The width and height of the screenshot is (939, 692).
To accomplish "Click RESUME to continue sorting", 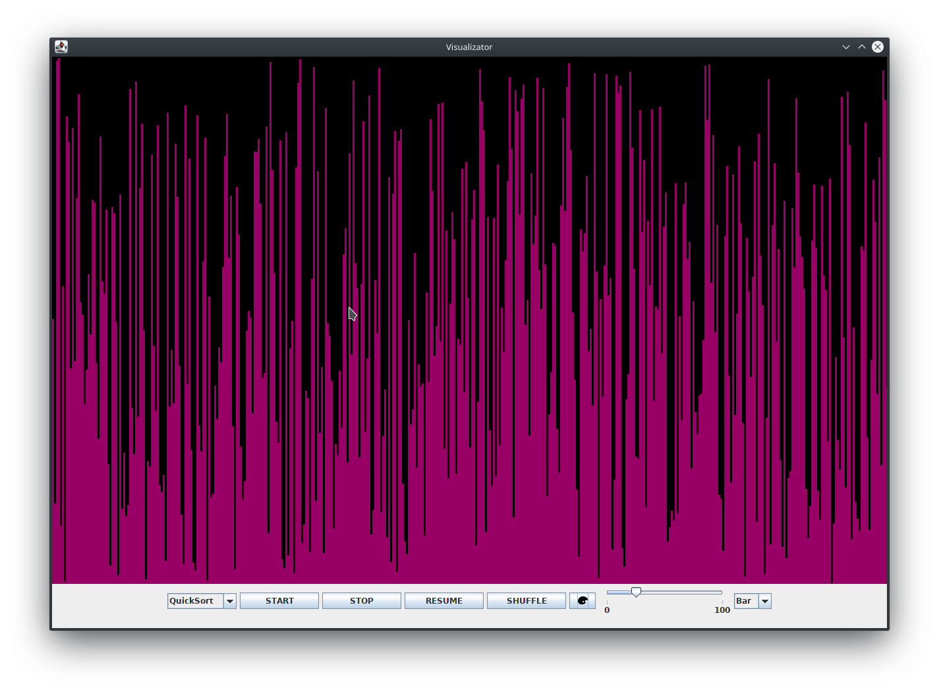I will click(x=443, y=600).
